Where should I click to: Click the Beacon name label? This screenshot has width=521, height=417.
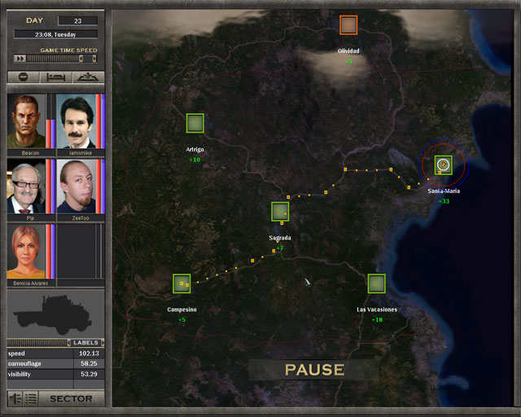click(x=31, y=153)
